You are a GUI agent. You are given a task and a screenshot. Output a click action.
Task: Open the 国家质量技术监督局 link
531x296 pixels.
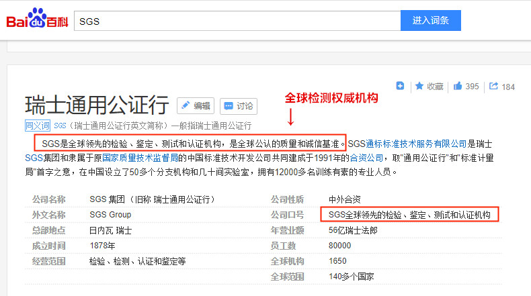coord(140,158)
